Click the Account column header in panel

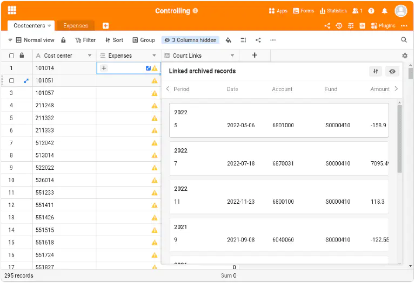[282, 89]
